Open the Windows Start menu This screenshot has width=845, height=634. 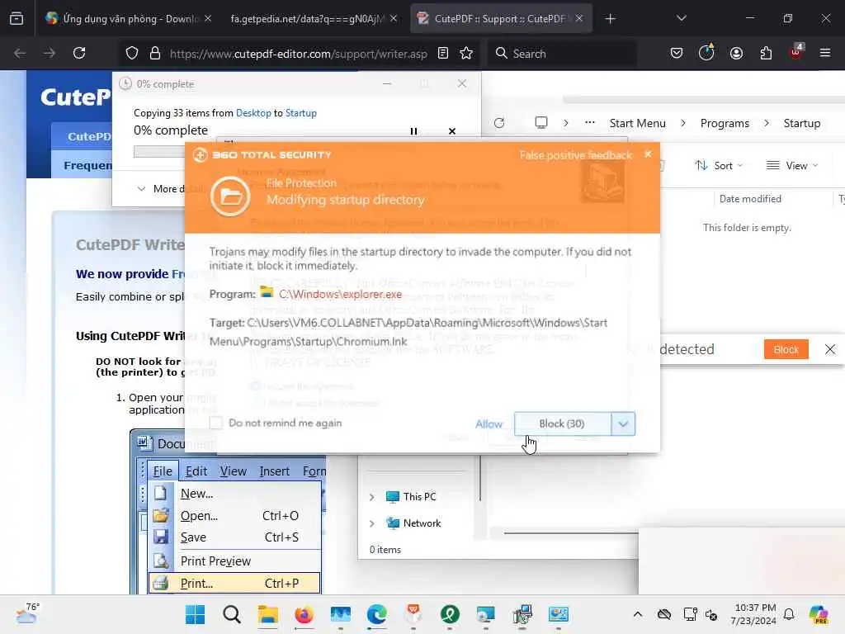tap(195, 614)
